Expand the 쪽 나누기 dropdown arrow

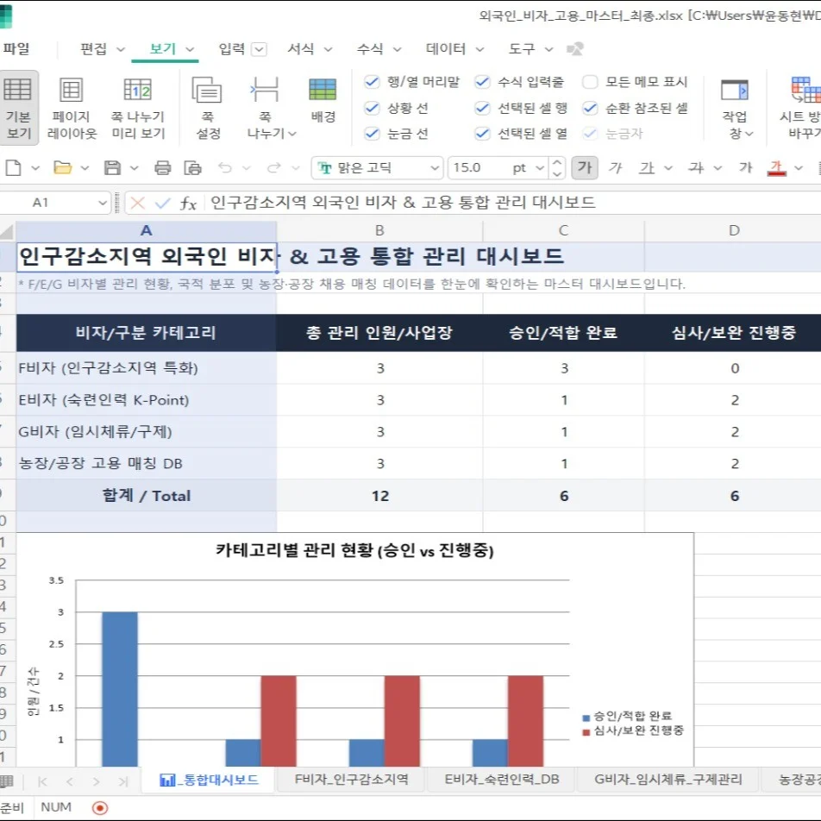[292, 134]
